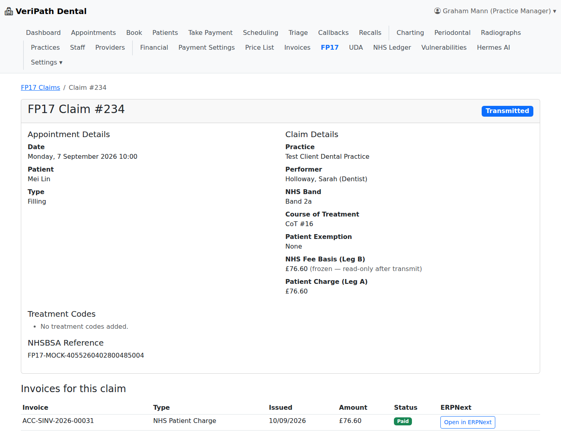Launch Hermes AI from the navigation
This screenshot has width=561, height=437.
[x=493, y=47]
